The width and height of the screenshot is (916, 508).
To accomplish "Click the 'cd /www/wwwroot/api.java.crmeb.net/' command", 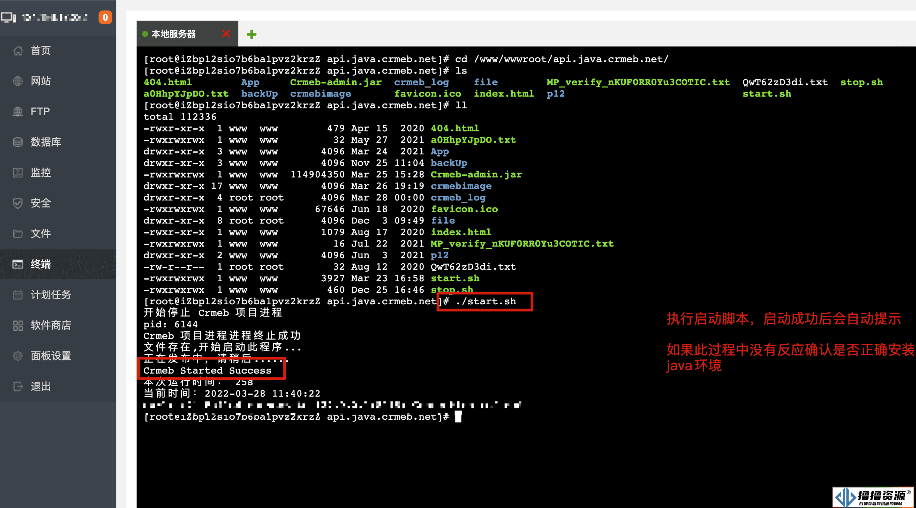I will pyautogui.click(x=562, y=59).
